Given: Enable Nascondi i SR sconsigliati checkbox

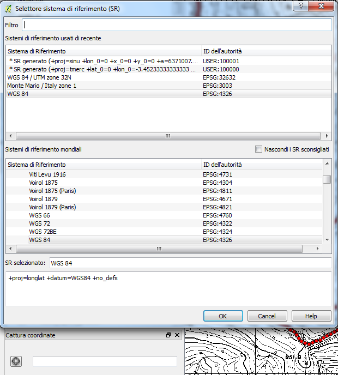Looking at the screenshot, I should pos(258,149).
